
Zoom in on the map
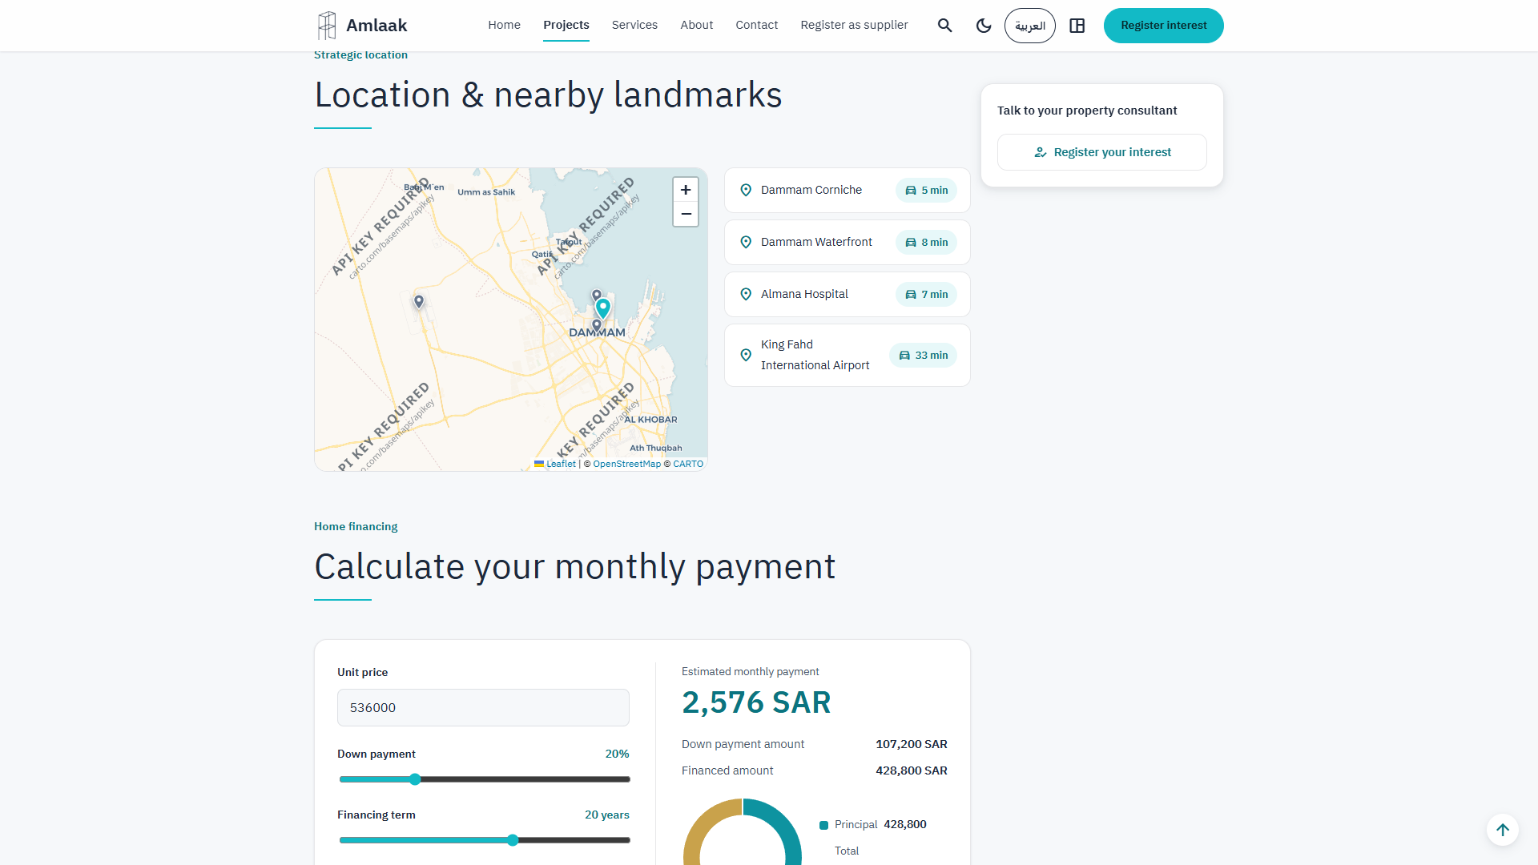[686, 190]
